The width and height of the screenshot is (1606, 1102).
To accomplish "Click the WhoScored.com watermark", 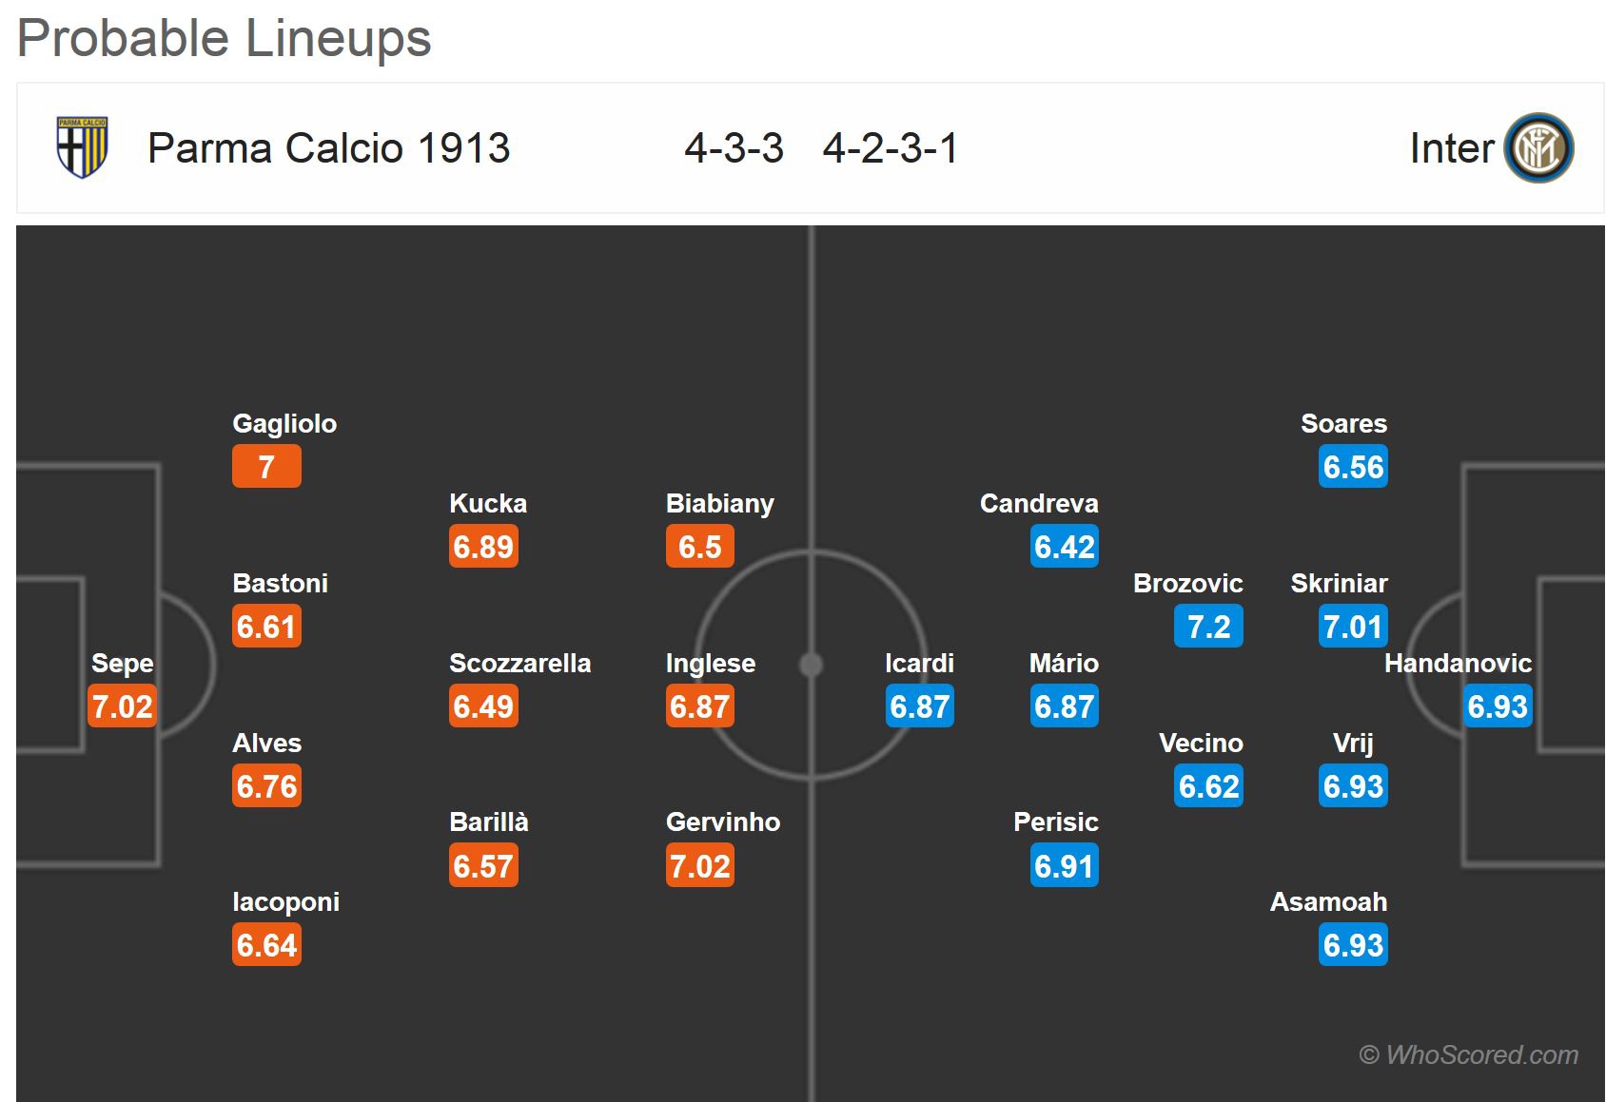I will (1468, 1054).
